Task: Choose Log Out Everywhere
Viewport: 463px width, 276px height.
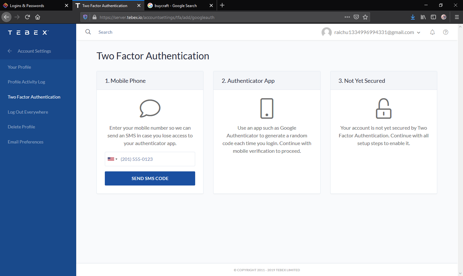Action: (x=28, y=112)
